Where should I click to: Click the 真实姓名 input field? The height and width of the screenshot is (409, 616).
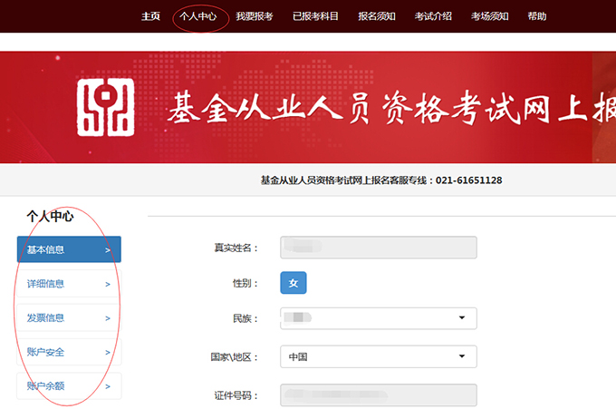(x=379, y=248)
